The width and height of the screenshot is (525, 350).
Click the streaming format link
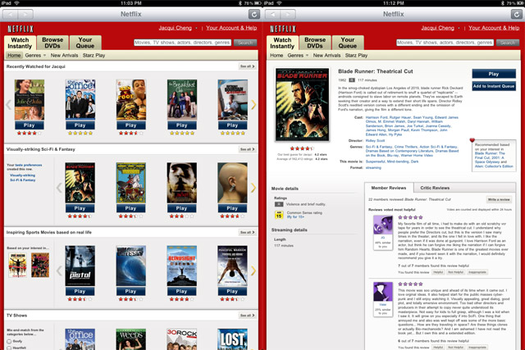tap(373, 168)
